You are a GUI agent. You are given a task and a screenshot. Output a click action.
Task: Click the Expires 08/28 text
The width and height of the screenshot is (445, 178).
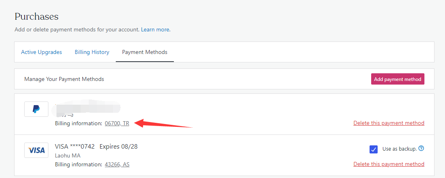coord(119,147)
